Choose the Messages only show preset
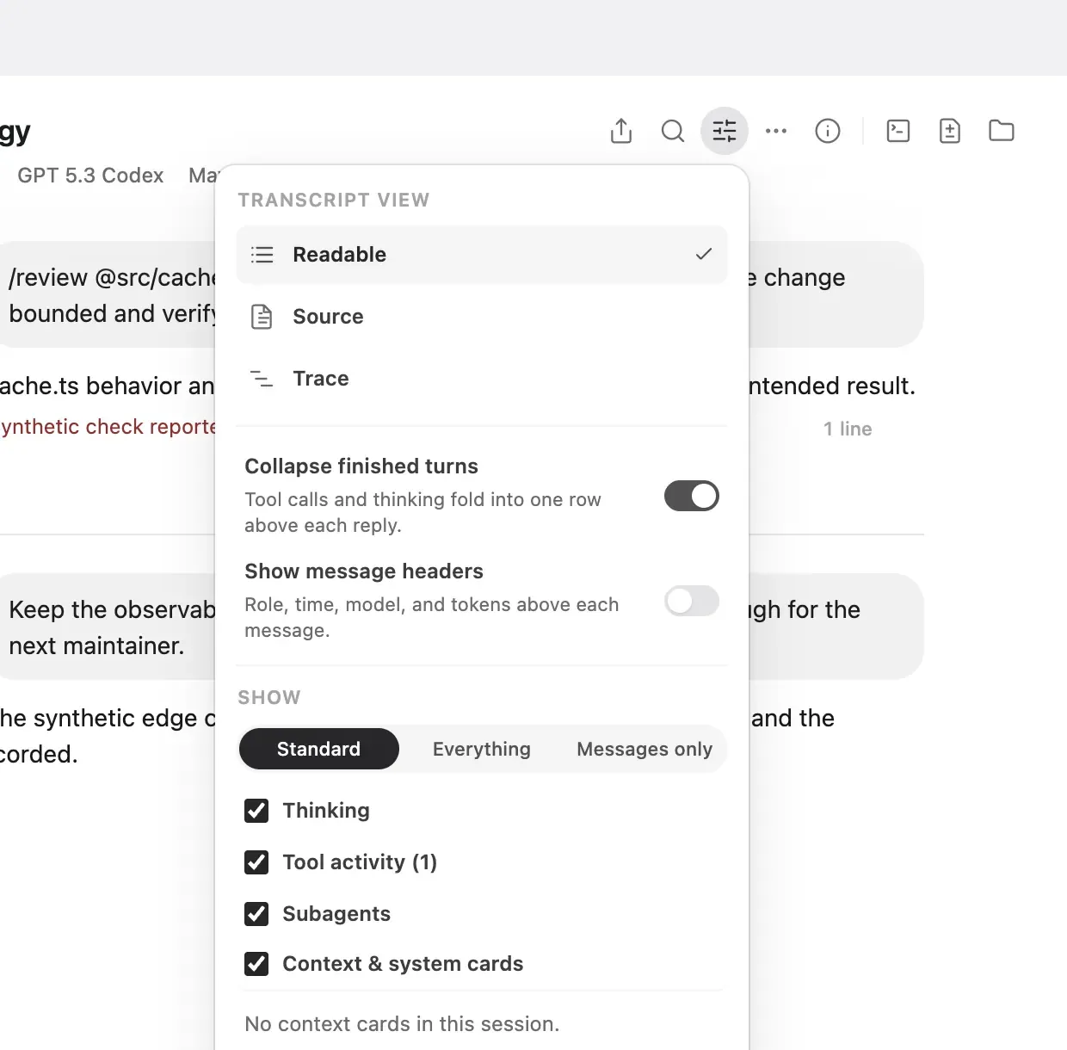Screen dimensions: 1067x1050 click(x=645, y=749)
